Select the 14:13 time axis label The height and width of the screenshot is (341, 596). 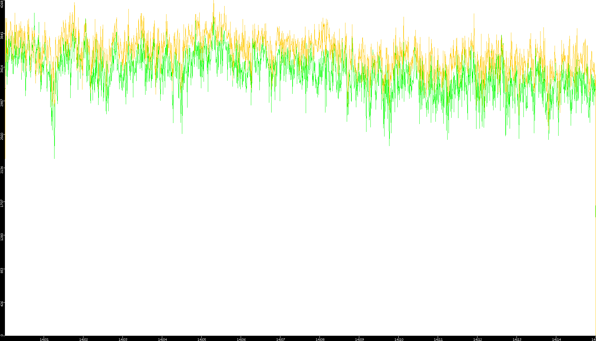click(517, 339)
